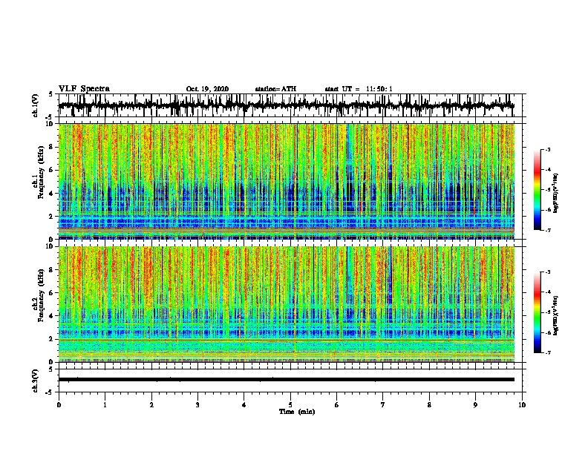Image resolution: width=588 pixels, height=454 pixels.
Task: Click the ch.3(V) black trace bar
Action: pos(286,380)
